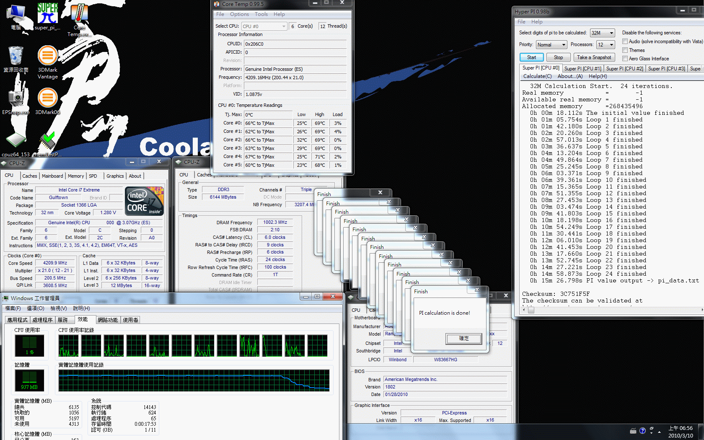Click the 1 % CPU 使用率 meter

coord(29,346)
